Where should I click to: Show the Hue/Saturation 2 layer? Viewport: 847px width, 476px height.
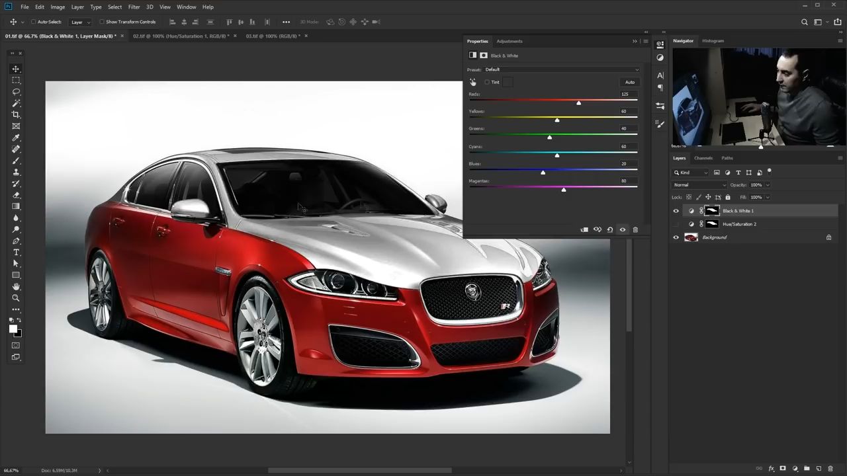pos(676,224)
